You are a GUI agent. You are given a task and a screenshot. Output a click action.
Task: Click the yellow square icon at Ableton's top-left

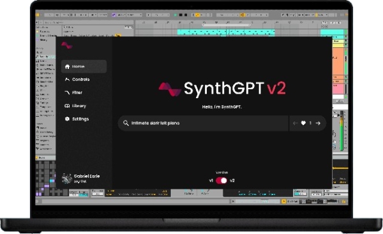(38, 15)
